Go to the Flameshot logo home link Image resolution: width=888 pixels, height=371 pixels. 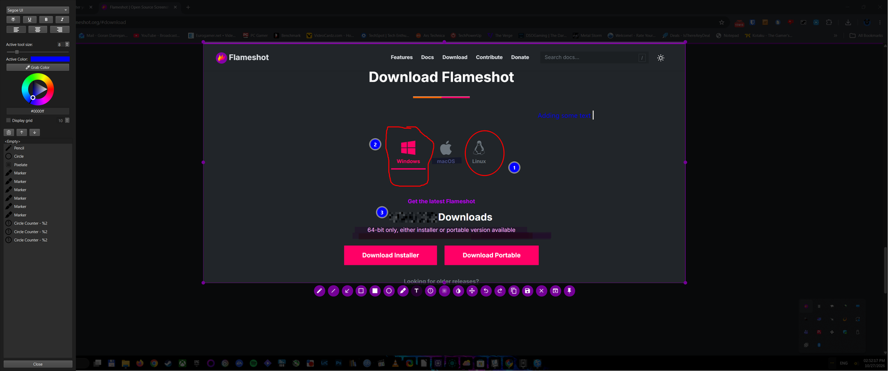pyautogui.click(x=242, y=57)
